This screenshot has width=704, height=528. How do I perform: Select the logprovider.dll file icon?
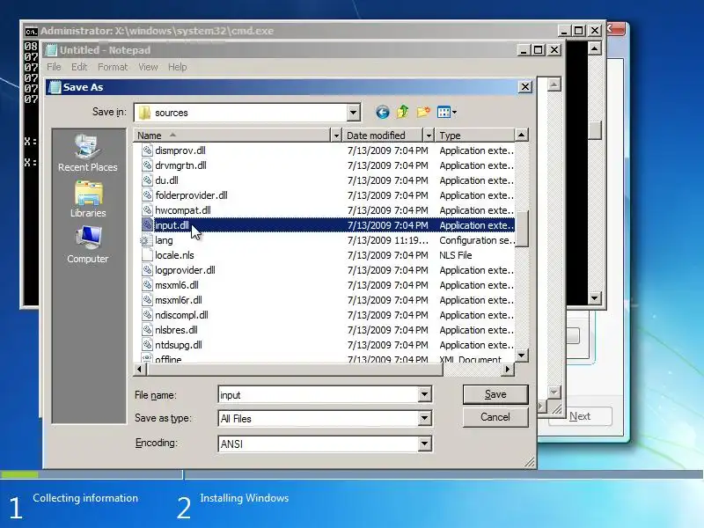pyautogui.click(x=147, y=270)
